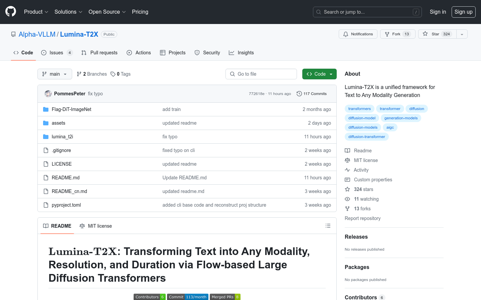Star the Lumina-T2X repository

(x=437, y=34)
